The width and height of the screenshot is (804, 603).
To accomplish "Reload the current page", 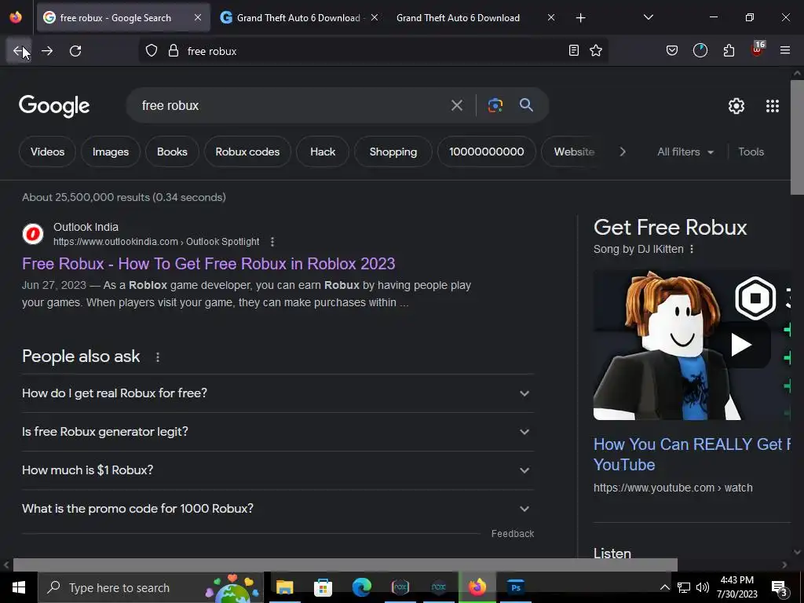I will [75, 51].
